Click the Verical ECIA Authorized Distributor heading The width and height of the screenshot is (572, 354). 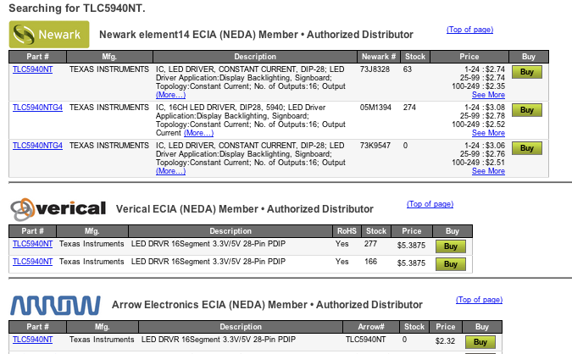245,209
